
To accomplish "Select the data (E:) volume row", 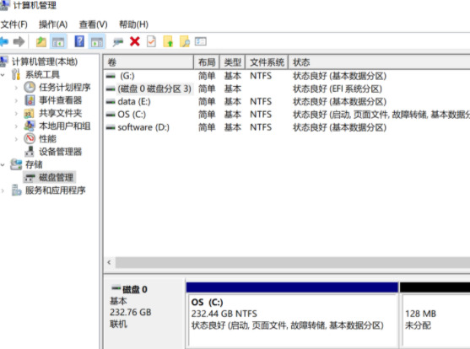I will tap(287, 101).
